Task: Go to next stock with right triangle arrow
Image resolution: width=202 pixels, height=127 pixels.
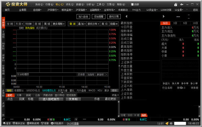Action: 164,16
